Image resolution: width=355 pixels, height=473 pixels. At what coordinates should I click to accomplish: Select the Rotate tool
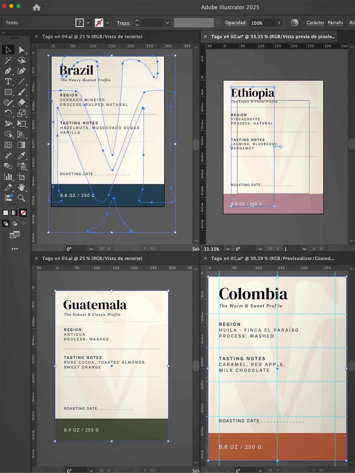tap(8, 113)
